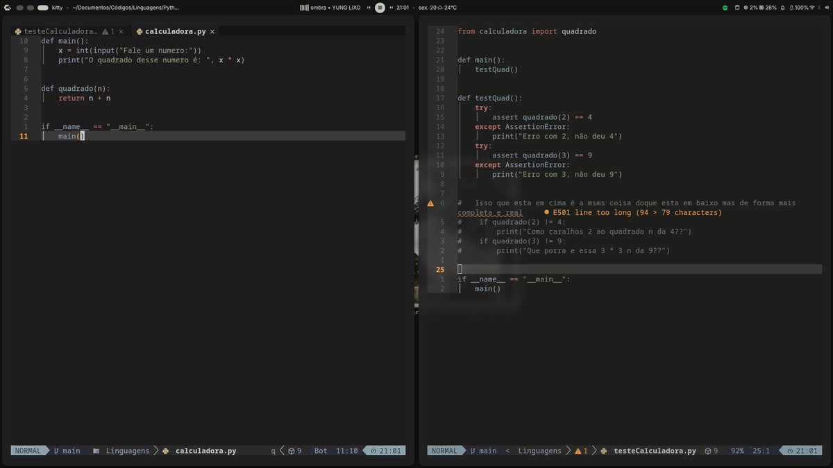Click the git branch main in left statusline

pyautogui.click(x=67, y=451)
